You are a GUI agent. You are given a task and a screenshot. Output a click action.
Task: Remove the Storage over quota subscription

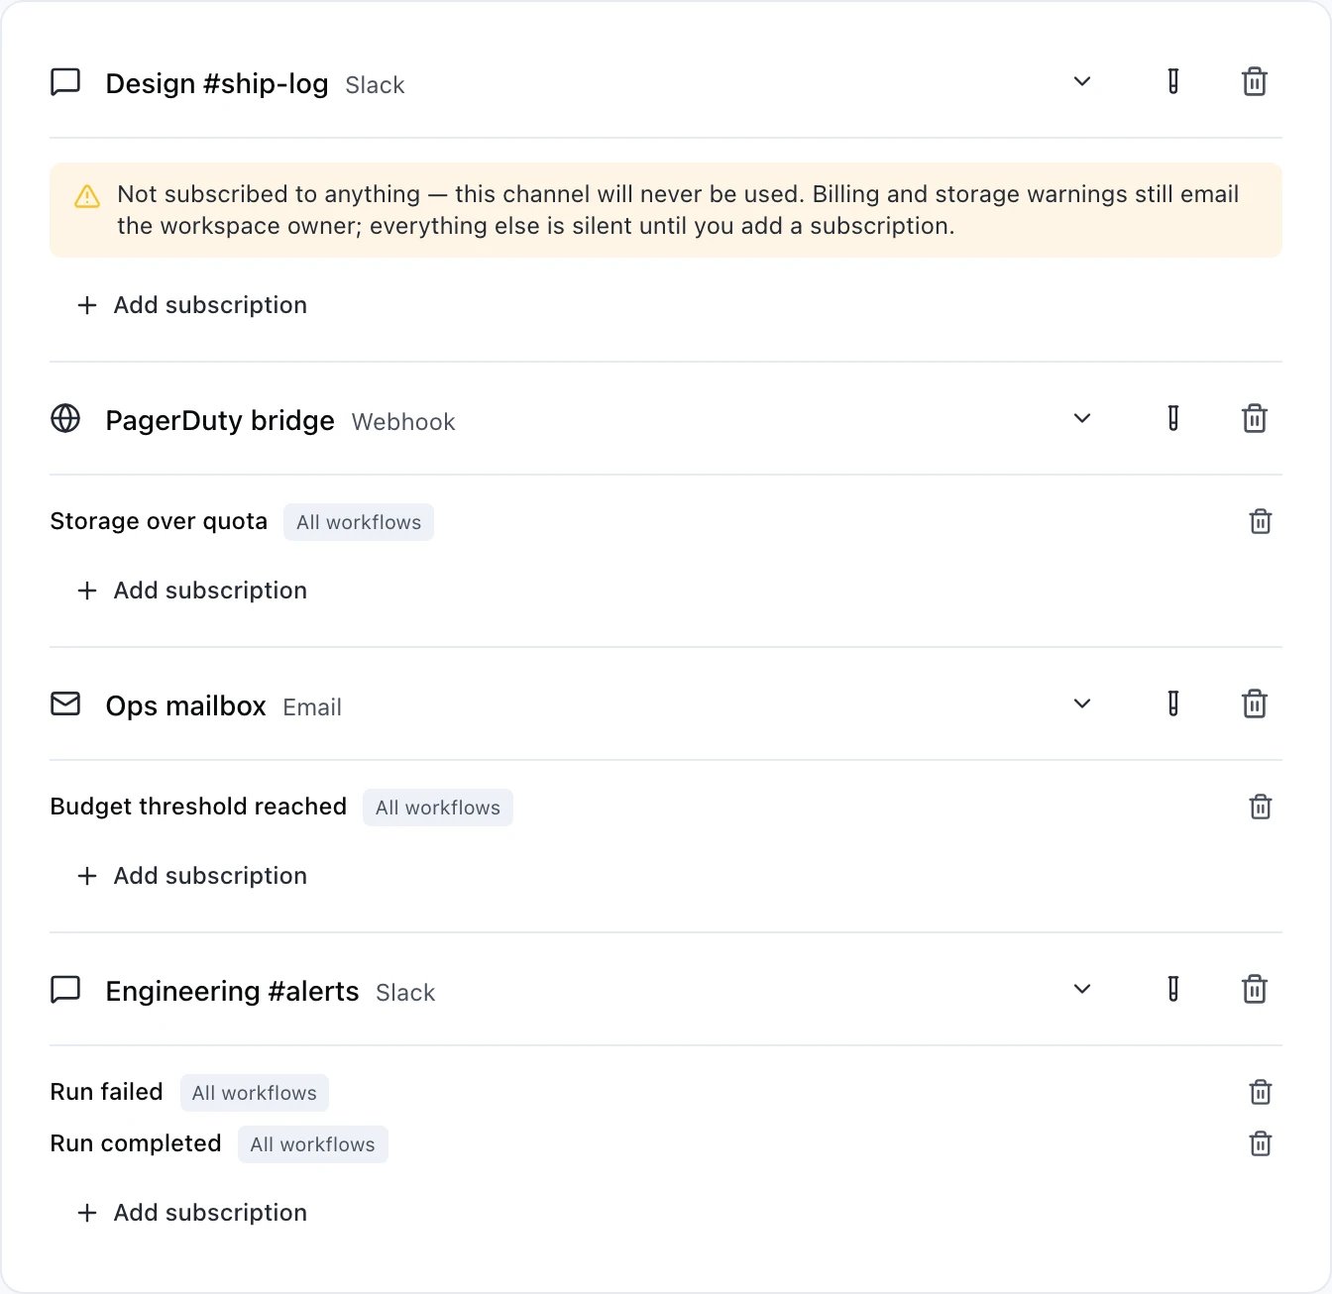(x=1261, y=521)
